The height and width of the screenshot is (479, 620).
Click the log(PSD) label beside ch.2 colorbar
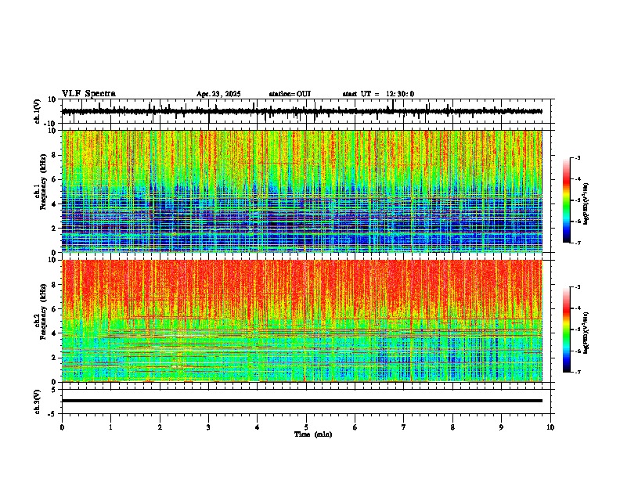[x=586, y=333]
